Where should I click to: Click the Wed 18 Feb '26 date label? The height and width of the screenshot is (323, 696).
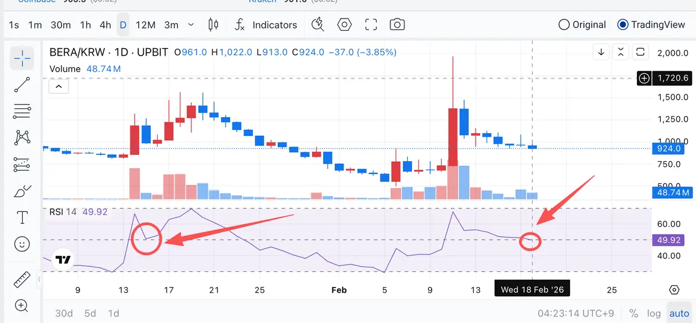[532, 289]
